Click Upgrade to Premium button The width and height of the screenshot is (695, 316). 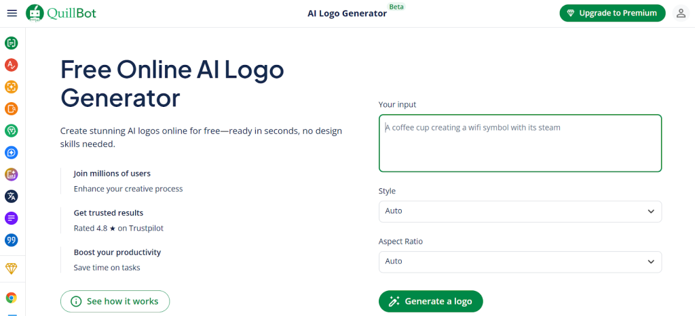click(612, 13)
